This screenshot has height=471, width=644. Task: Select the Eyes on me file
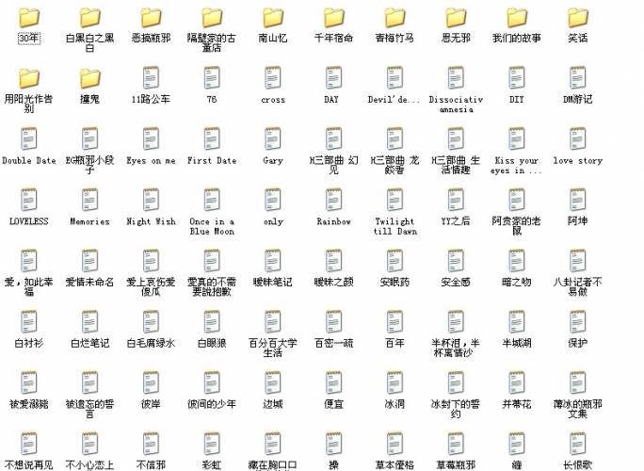click(151, 139)
